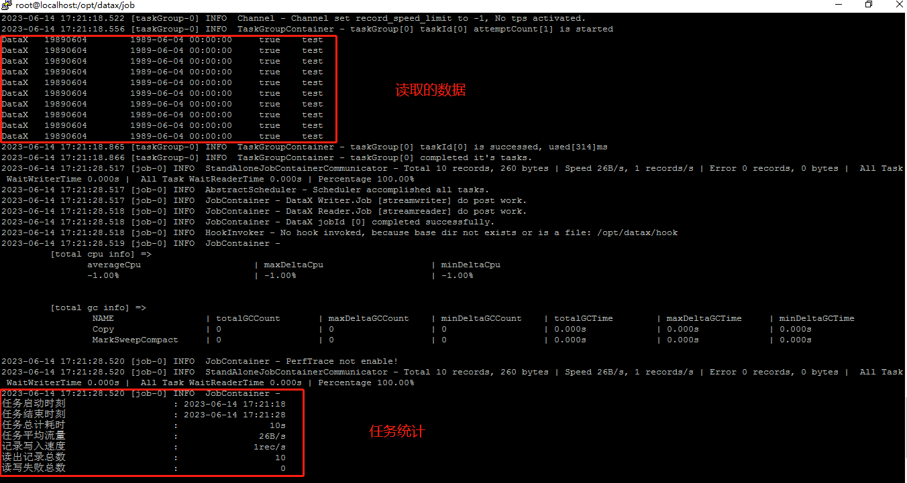The width and height of the screenshot is (907, 483).
Task: Click the totalGCCount column header
Action: 248,318
